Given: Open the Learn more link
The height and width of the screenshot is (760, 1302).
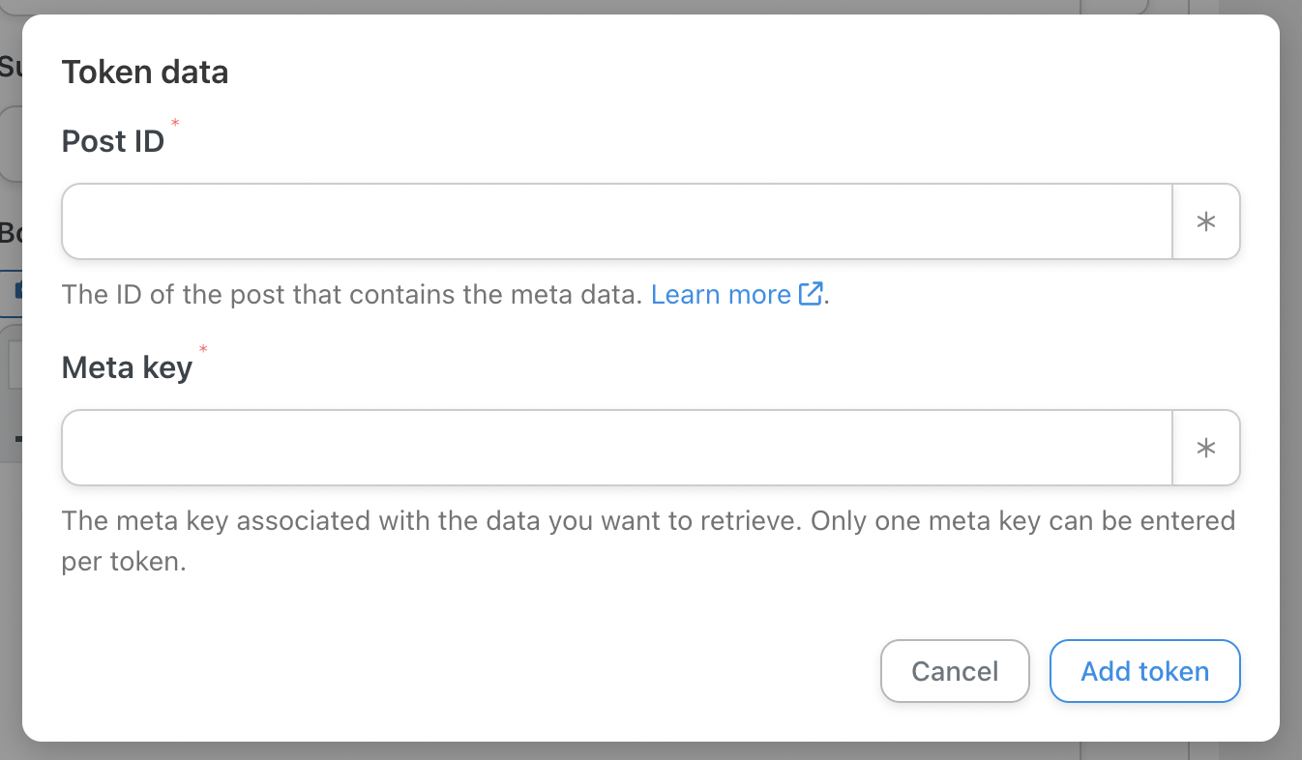Looking at the screenshot, I should (x=721, y=294).
